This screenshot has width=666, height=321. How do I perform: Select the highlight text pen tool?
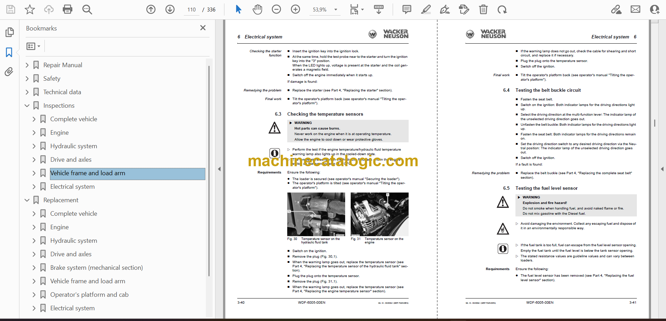(426, 9)
